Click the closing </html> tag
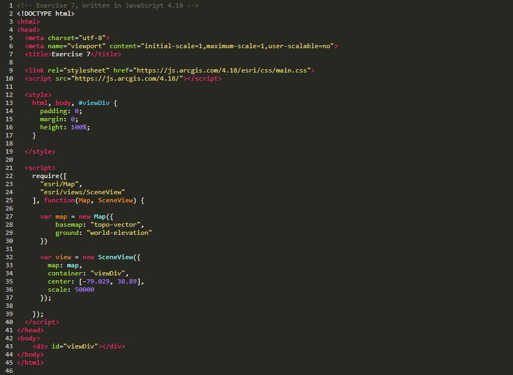This screenshot has height=375, width=513. 30,363
